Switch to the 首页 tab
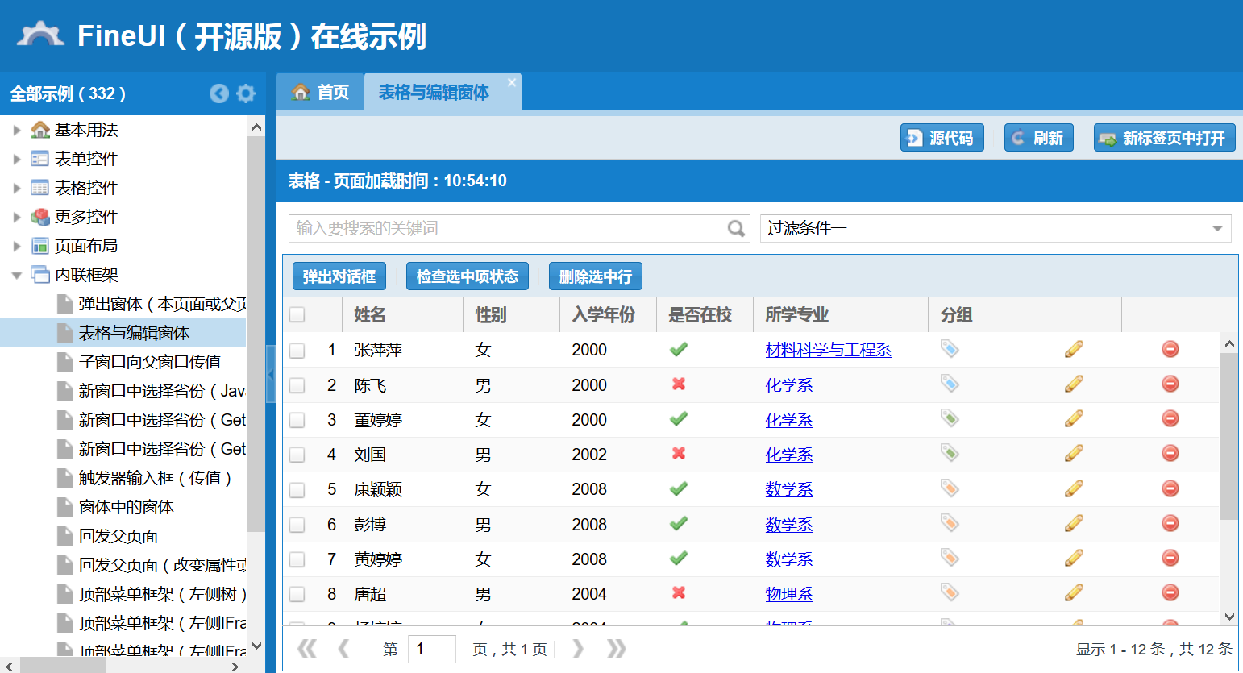The width and height of the screenshot is (1243, 673). pos(321,93)
